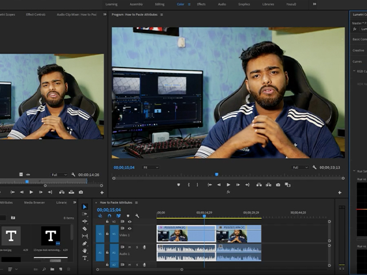Select the Pen tool
This screenshot has width=367, height=275.
click(x=85, y=243)
